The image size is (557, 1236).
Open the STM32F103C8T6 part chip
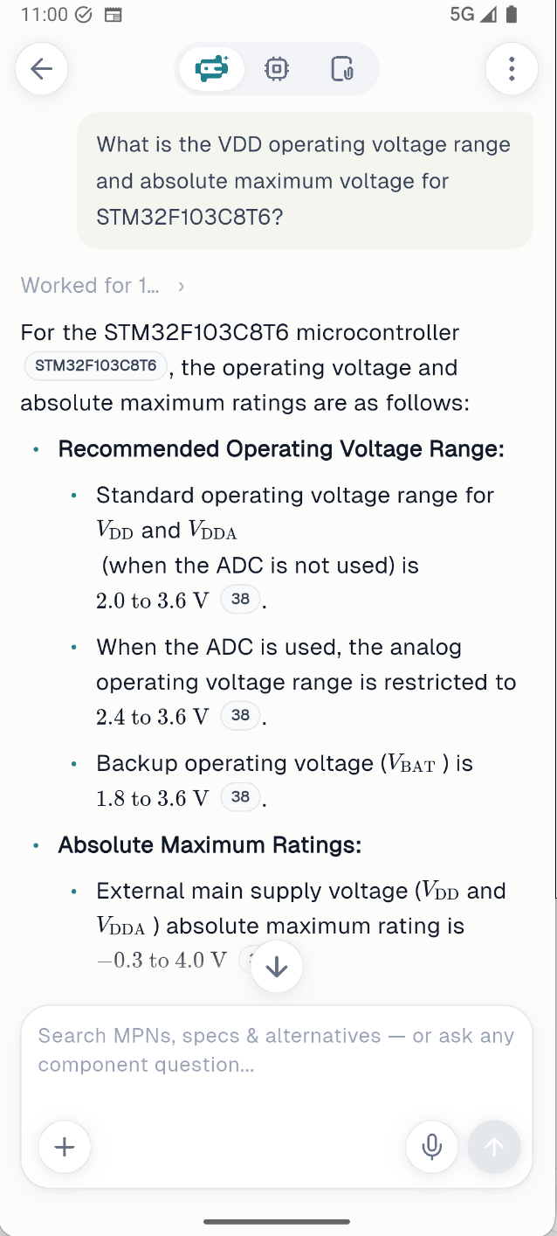coord(96,365)
